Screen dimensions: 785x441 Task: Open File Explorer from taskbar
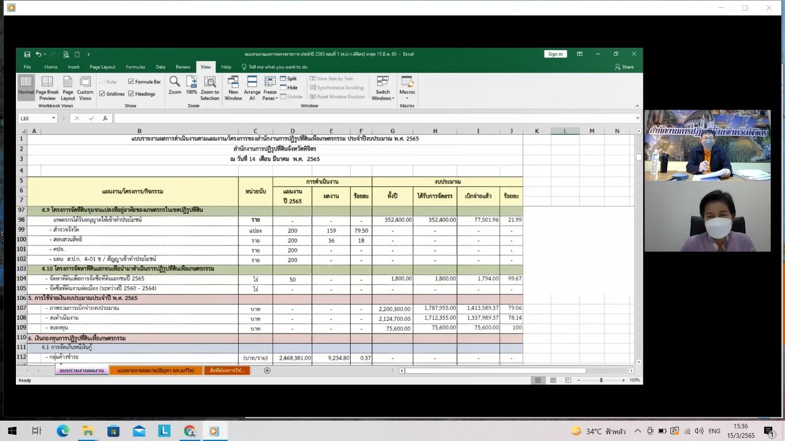click(x=88, y=431)
